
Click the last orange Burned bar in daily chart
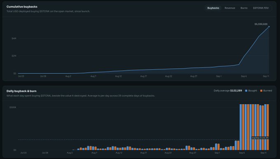268,127
